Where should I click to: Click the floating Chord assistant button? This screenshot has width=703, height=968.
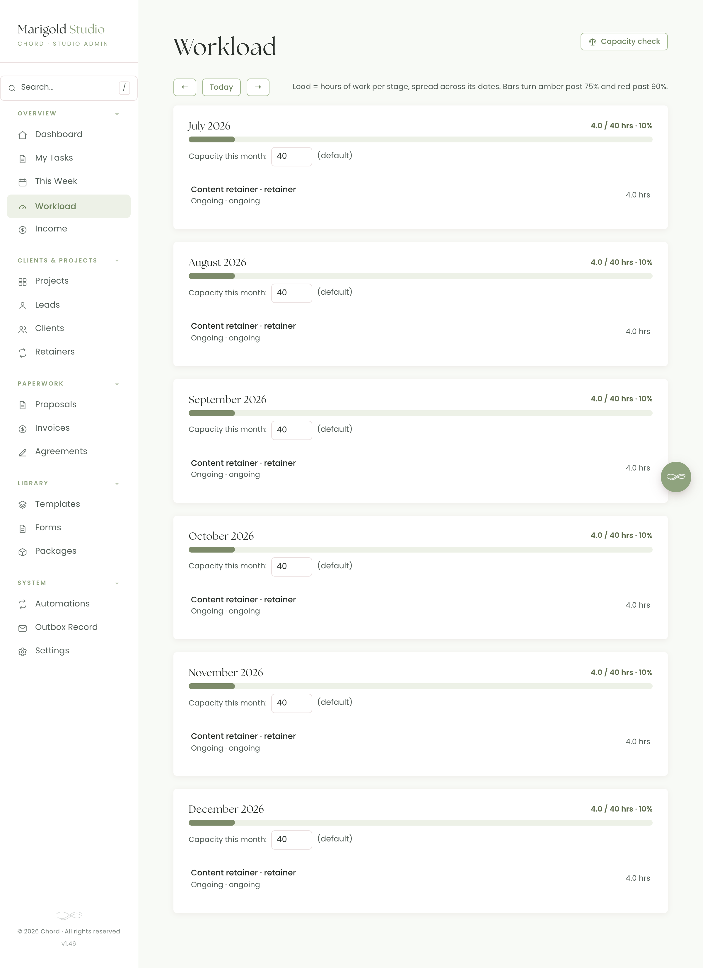point(676,477)
